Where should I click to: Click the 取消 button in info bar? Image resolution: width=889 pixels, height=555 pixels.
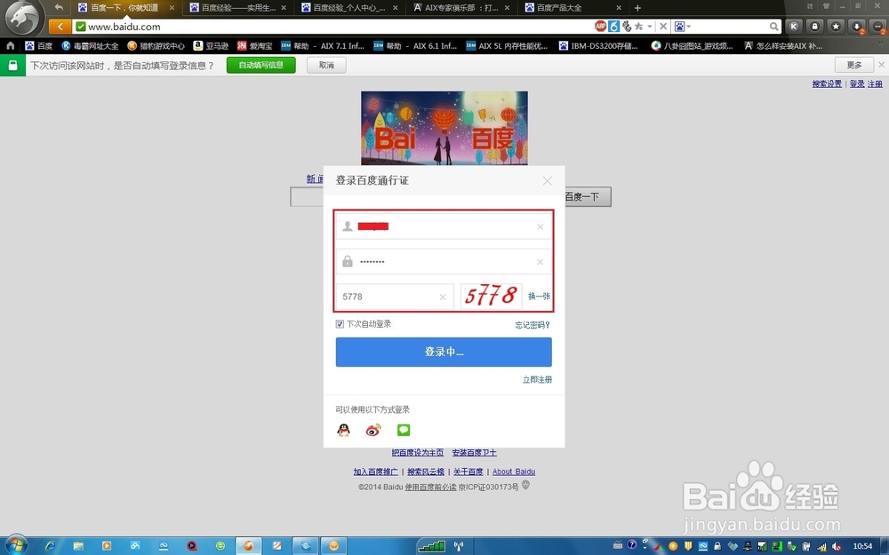326,65
